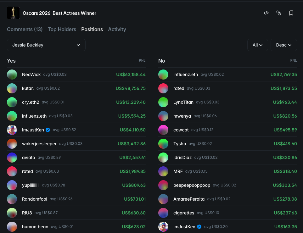Screen dimensions: 303x233
Task: Bookmark this Oscars market
Action: pyautogui.click(x=291, y=13)
